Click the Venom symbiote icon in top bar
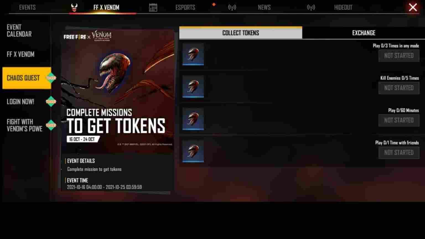 [74, 7]
